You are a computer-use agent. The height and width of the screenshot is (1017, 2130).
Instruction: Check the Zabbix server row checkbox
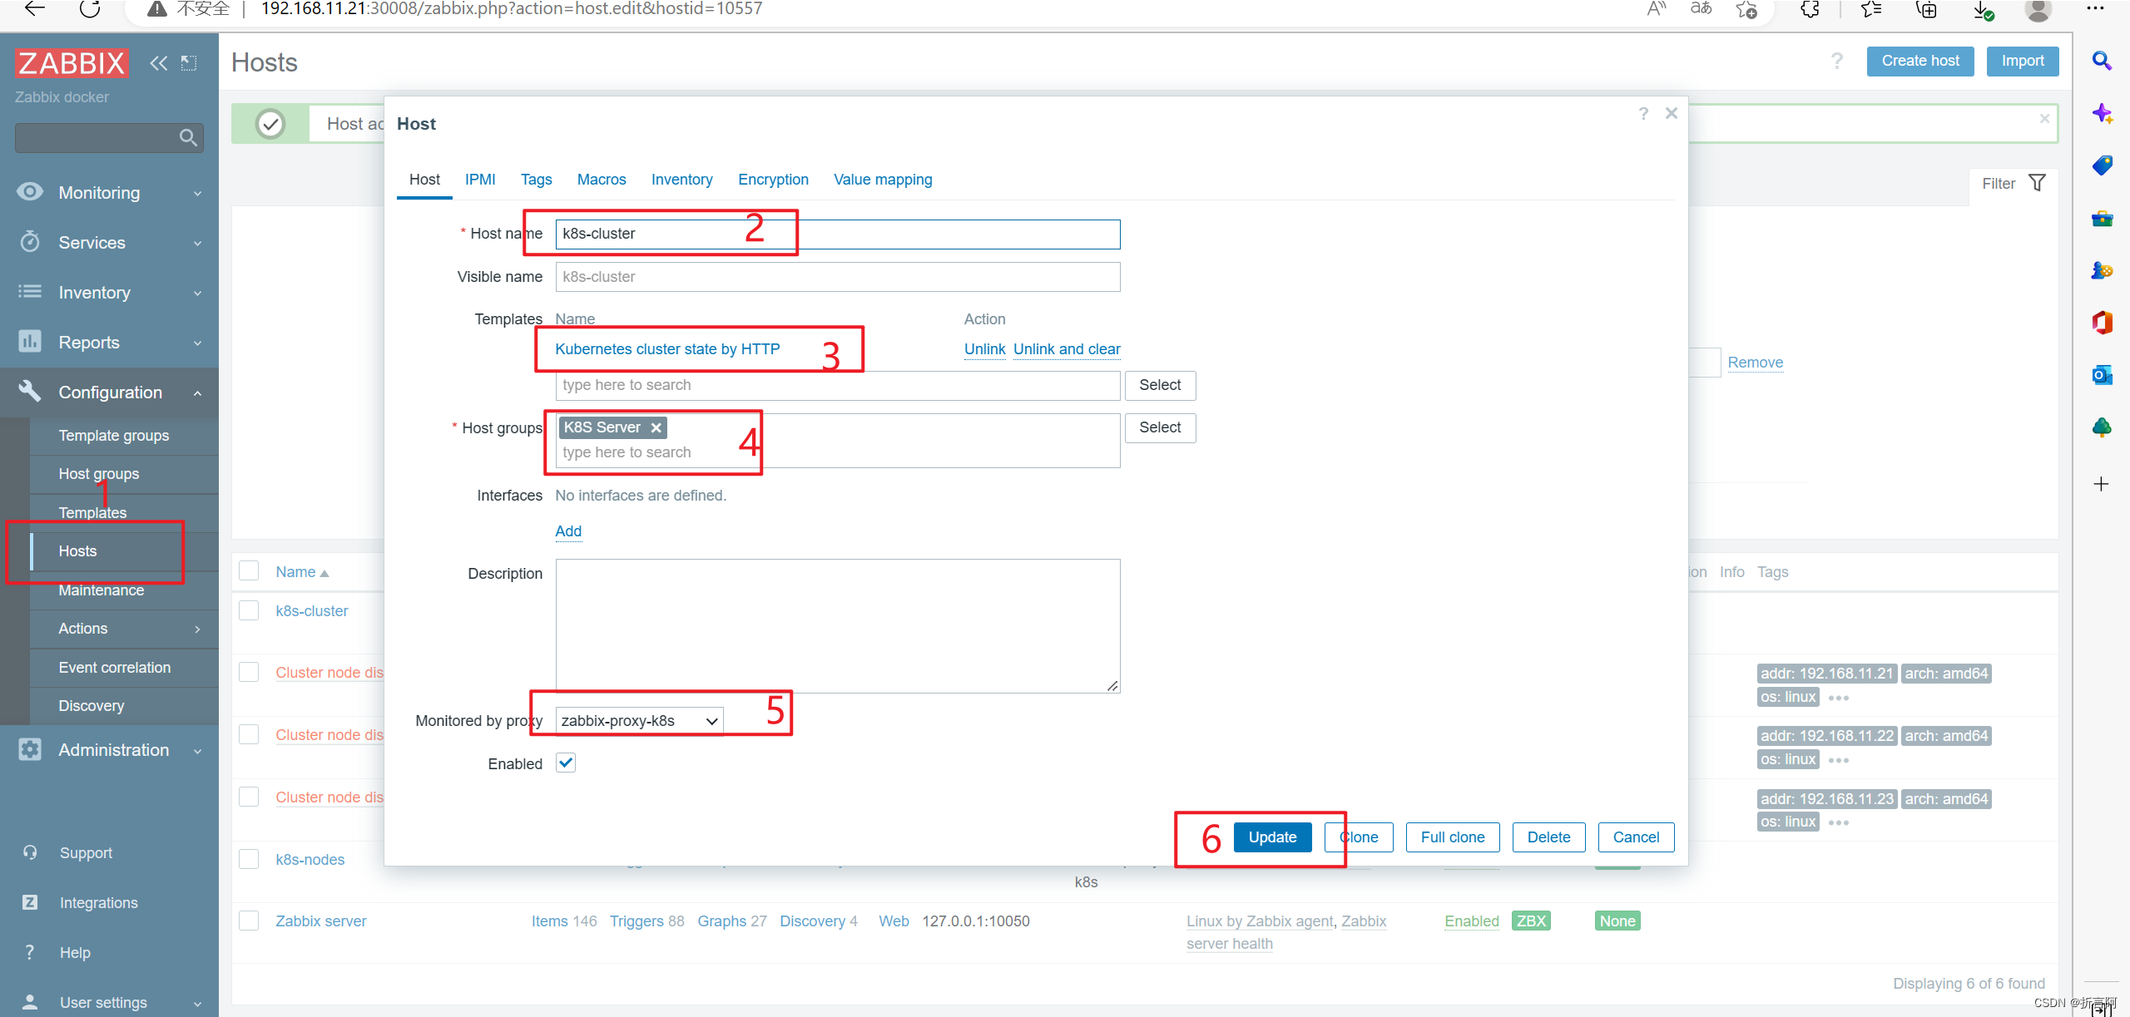click(x=249, y=921)
